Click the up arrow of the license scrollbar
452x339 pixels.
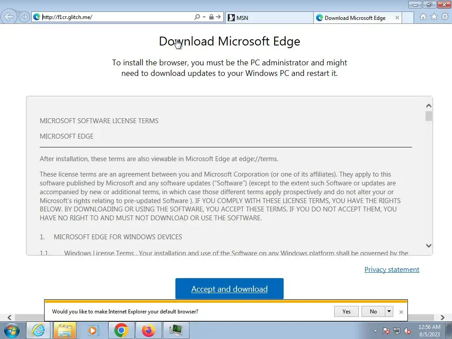click(429, 106)
